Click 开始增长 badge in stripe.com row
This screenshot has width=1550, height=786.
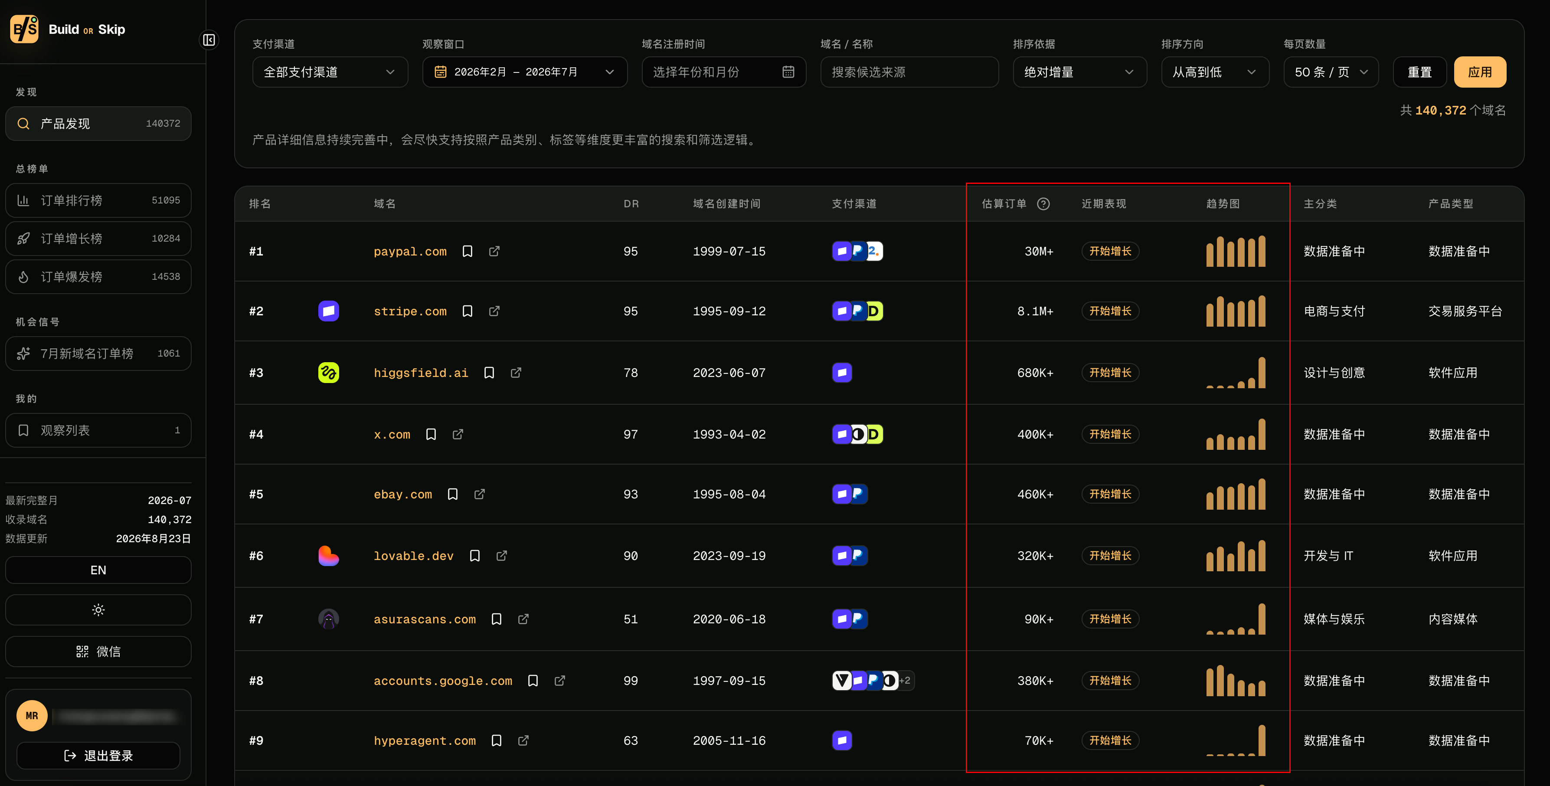pyautogui.click(x=1110, y=311)
